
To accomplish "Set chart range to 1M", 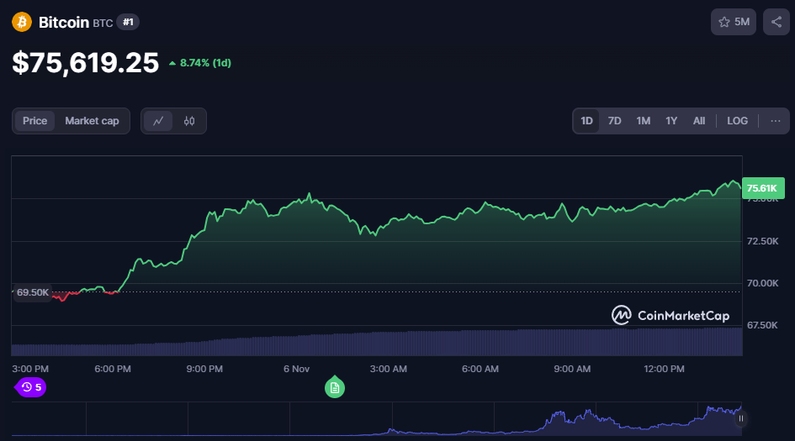I will [x=644, y=121].
